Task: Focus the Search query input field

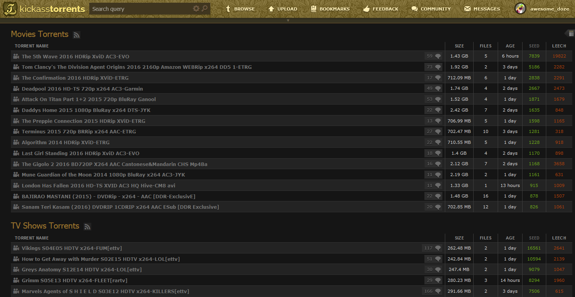Action: tap(140, 9)
